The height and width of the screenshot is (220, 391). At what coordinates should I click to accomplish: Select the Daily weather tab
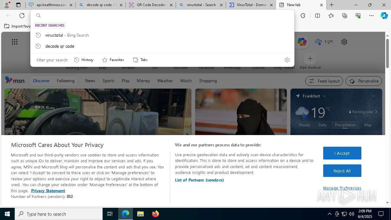[323, 125]
